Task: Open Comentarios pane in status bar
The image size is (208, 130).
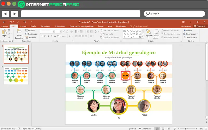Action: pos(145,129)
